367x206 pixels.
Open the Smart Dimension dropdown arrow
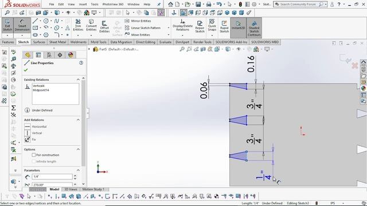(22, 35)
